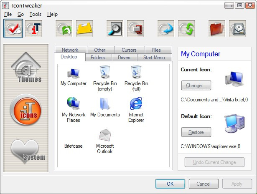Select the Recycle Bin (empty) icon
The width and height of the screenshot is (257, 194).
click(x=105, y=78)
